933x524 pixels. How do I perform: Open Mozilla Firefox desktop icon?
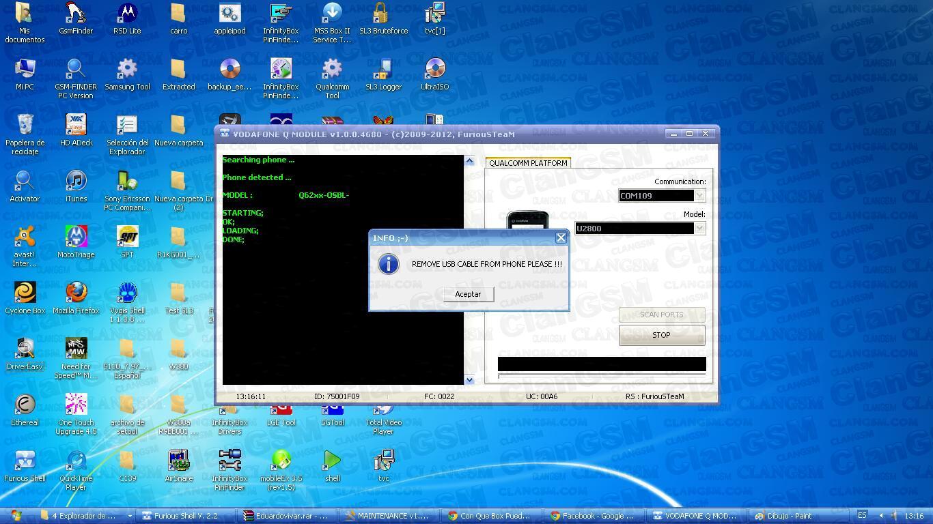(x=76, y=299)
